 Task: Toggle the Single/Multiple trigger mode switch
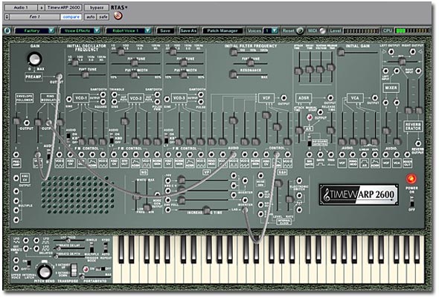(x=92, y=247)
